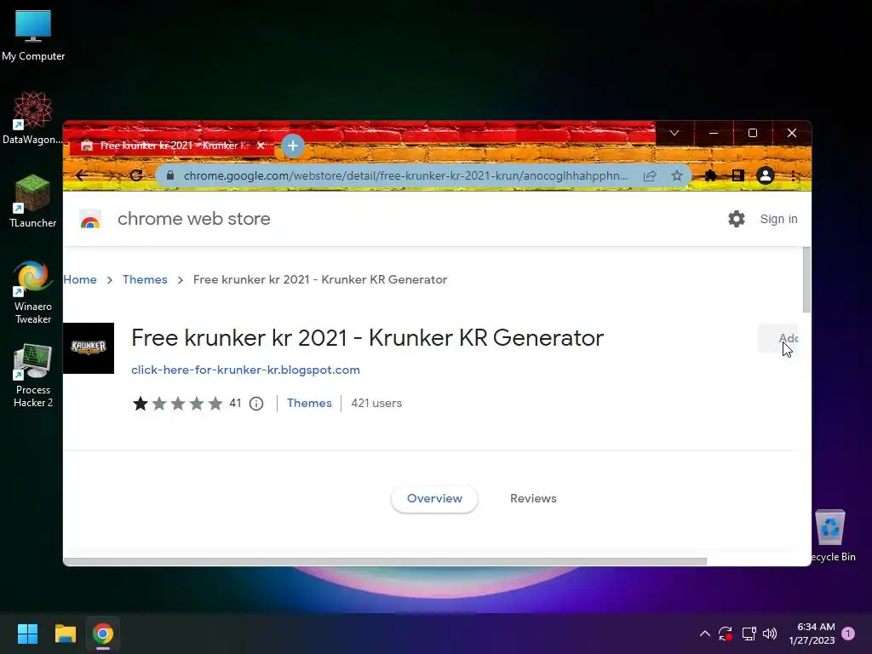Open the Windows Start menu
The image size is (872, 654).
27,634
